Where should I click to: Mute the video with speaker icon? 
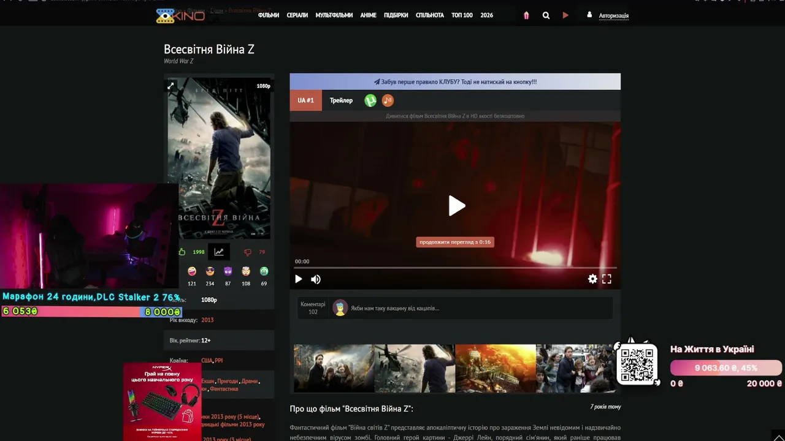tap(316, 279)
